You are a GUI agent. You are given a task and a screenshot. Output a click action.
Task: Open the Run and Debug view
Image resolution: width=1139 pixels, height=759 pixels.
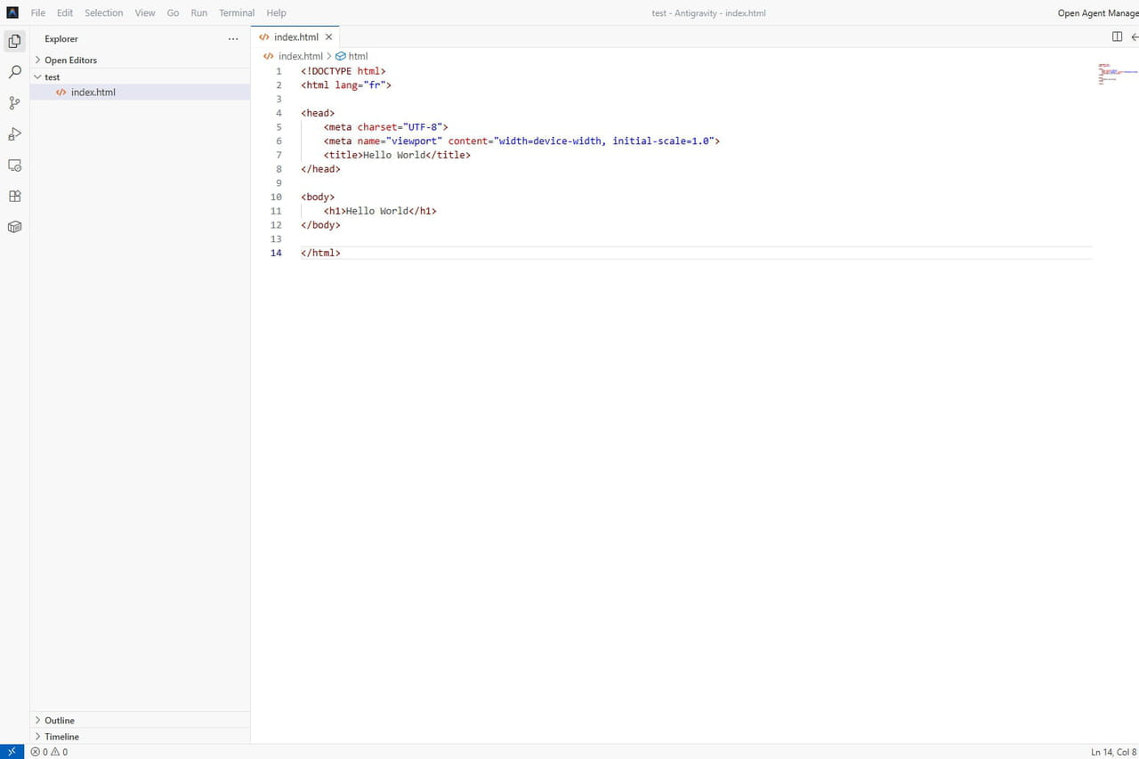(14, 134)
